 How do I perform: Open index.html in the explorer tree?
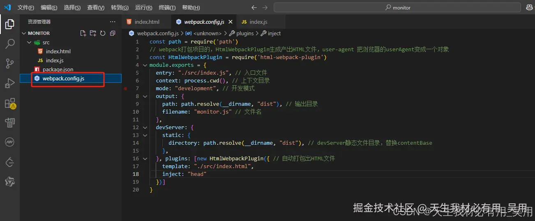click(58, 51)
